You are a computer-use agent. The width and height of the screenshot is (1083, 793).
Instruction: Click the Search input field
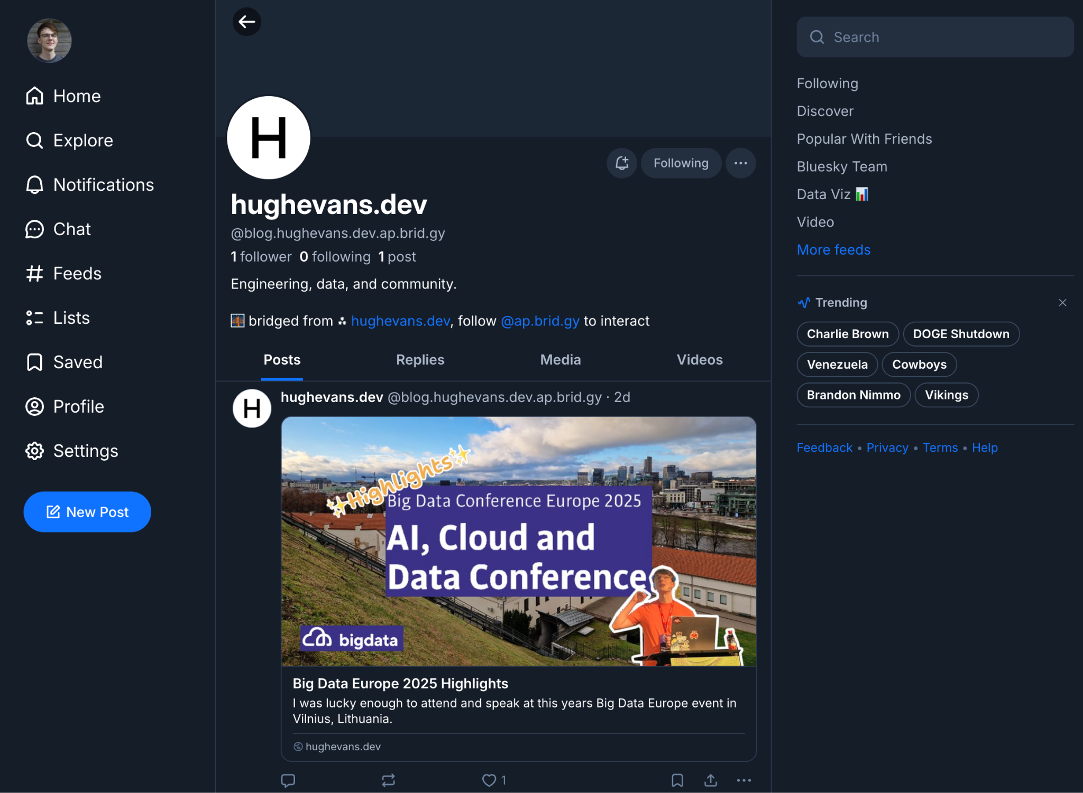[935, 37]
